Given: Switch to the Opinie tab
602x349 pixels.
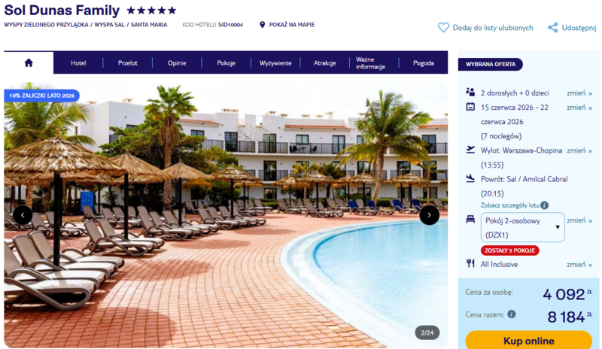Looking at the screenshot, I should [177, 63].
